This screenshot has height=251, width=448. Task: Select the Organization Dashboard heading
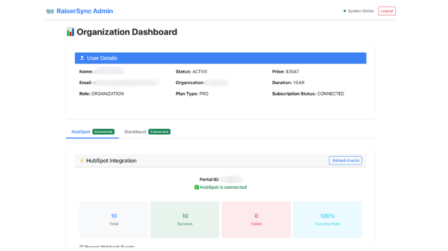click(127, 32)
